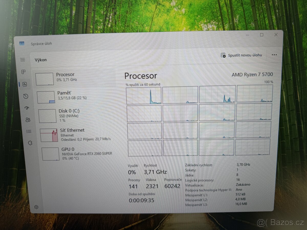The height and width of the screenshot is (230, 307).
Task: Open the three-dot more options menu
Action: point(275,55)
